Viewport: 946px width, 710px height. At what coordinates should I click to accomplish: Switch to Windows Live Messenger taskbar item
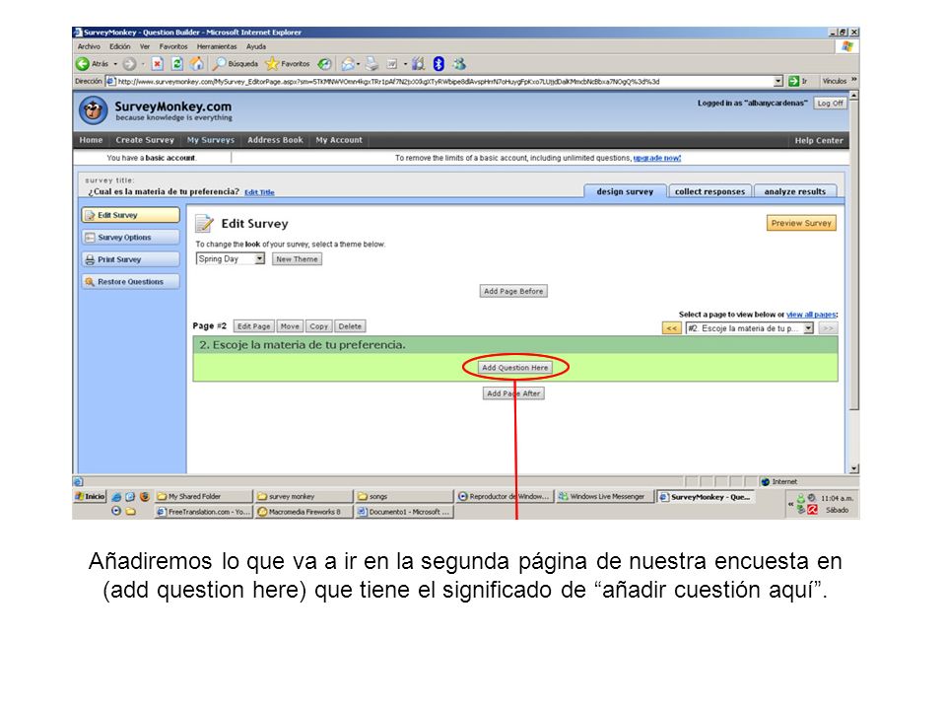point(603,496)
